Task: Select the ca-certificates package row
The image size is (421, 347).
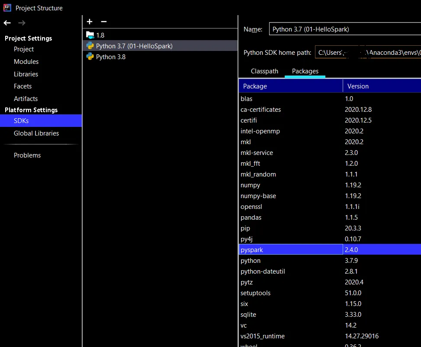Action: click(330, 110)
